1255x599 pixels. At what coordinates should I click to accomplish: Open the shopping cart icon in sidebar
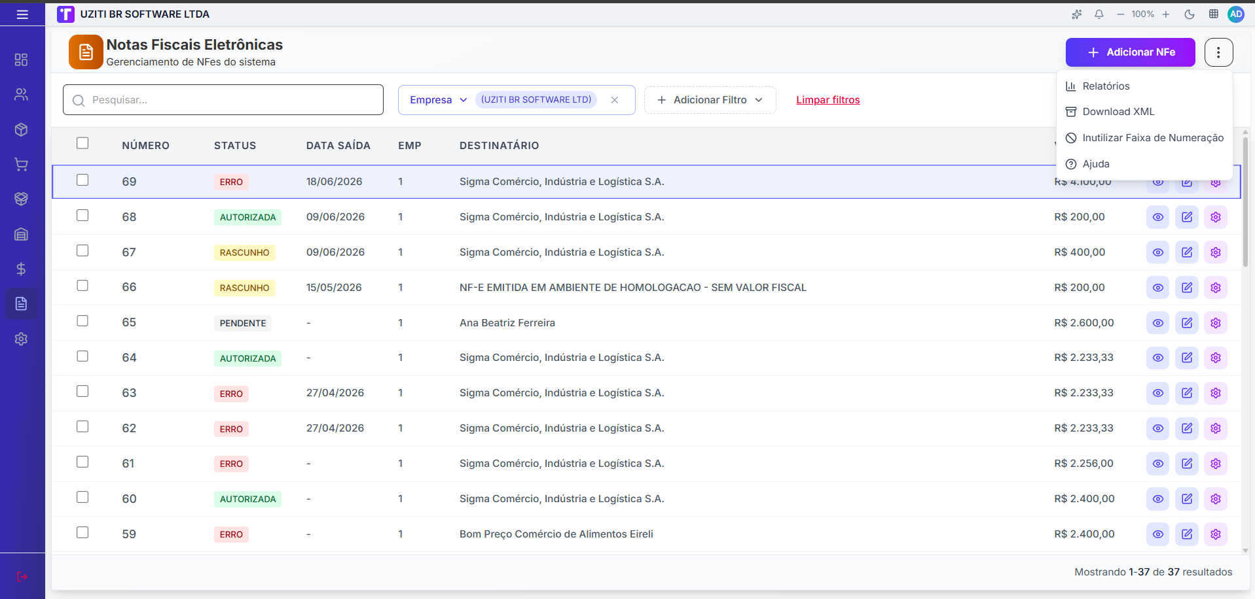[21, 165]
